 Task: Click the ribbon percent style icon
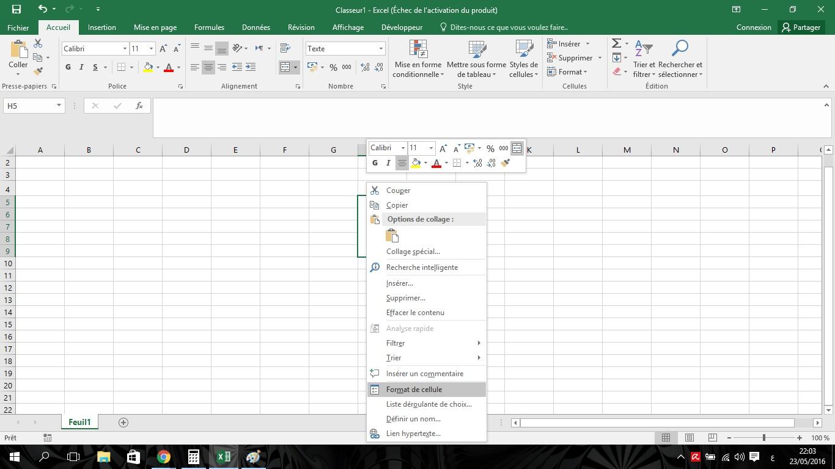click(x=333, y=67)
